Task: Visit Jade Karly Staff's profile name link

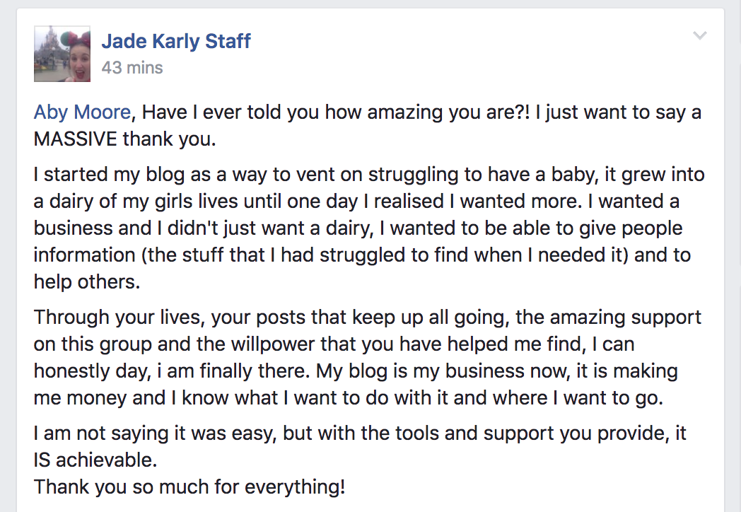Action: point(176,41)
